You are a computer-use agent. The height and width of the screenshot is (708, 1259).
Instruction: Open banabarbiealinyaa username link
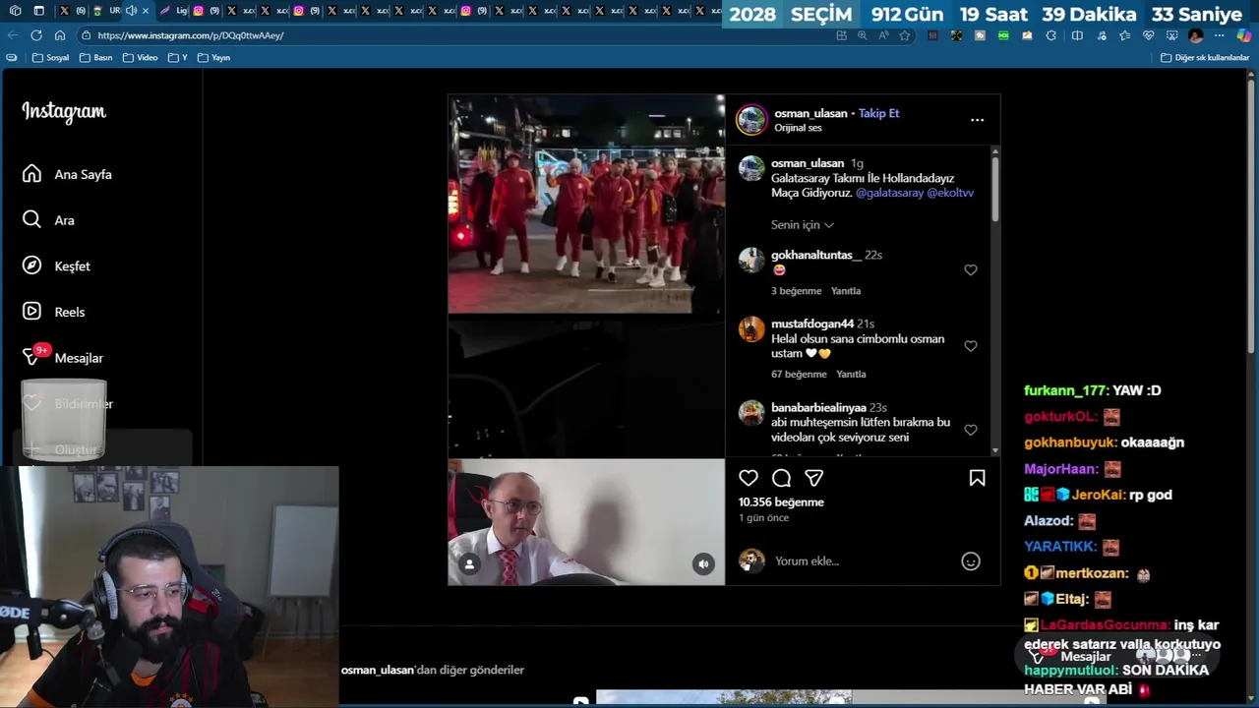tap(818, 407)
